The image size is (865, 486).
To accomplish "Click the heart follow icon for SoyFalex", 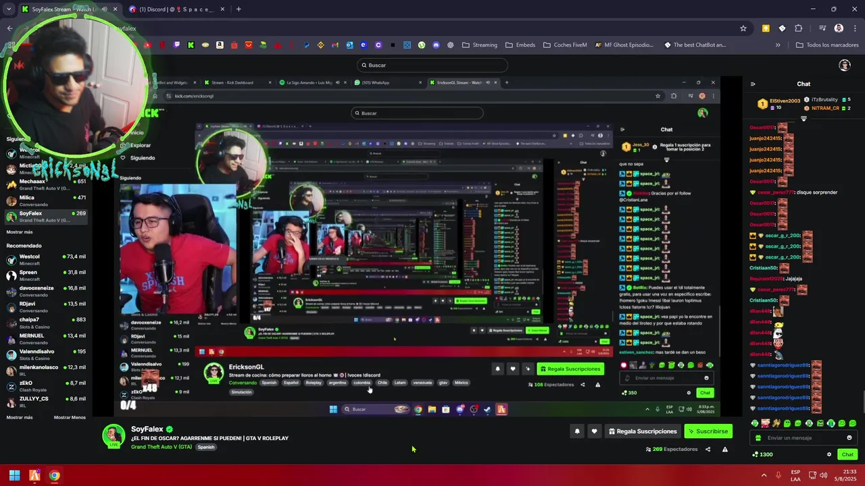I will coord(594,431).
